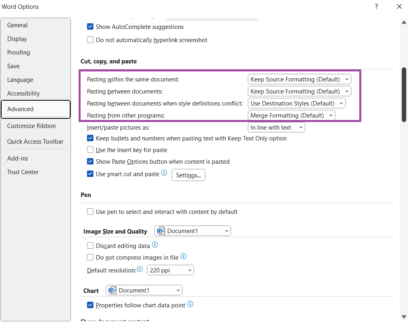This screenshot has width=409, height=323.
Task: Click the smart cut and paste Settings button
Action: (188, 175)
